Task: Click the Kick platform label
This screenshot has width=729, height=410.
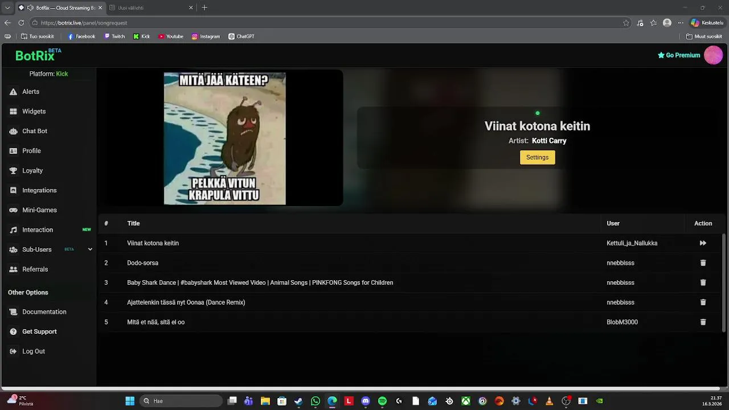Action: pos(62,74)
